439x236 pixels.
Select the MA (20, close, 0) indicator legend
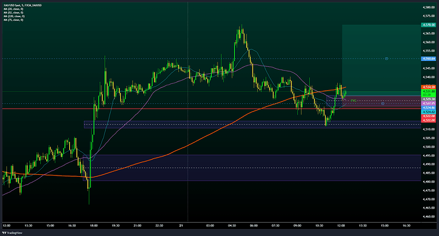coord(13,9)
